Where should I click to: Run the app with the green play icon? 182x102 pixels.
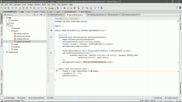point(58,8)
